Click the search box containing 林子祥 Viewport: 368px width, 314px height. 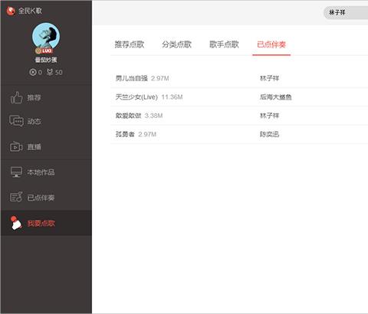pos(346,12)
